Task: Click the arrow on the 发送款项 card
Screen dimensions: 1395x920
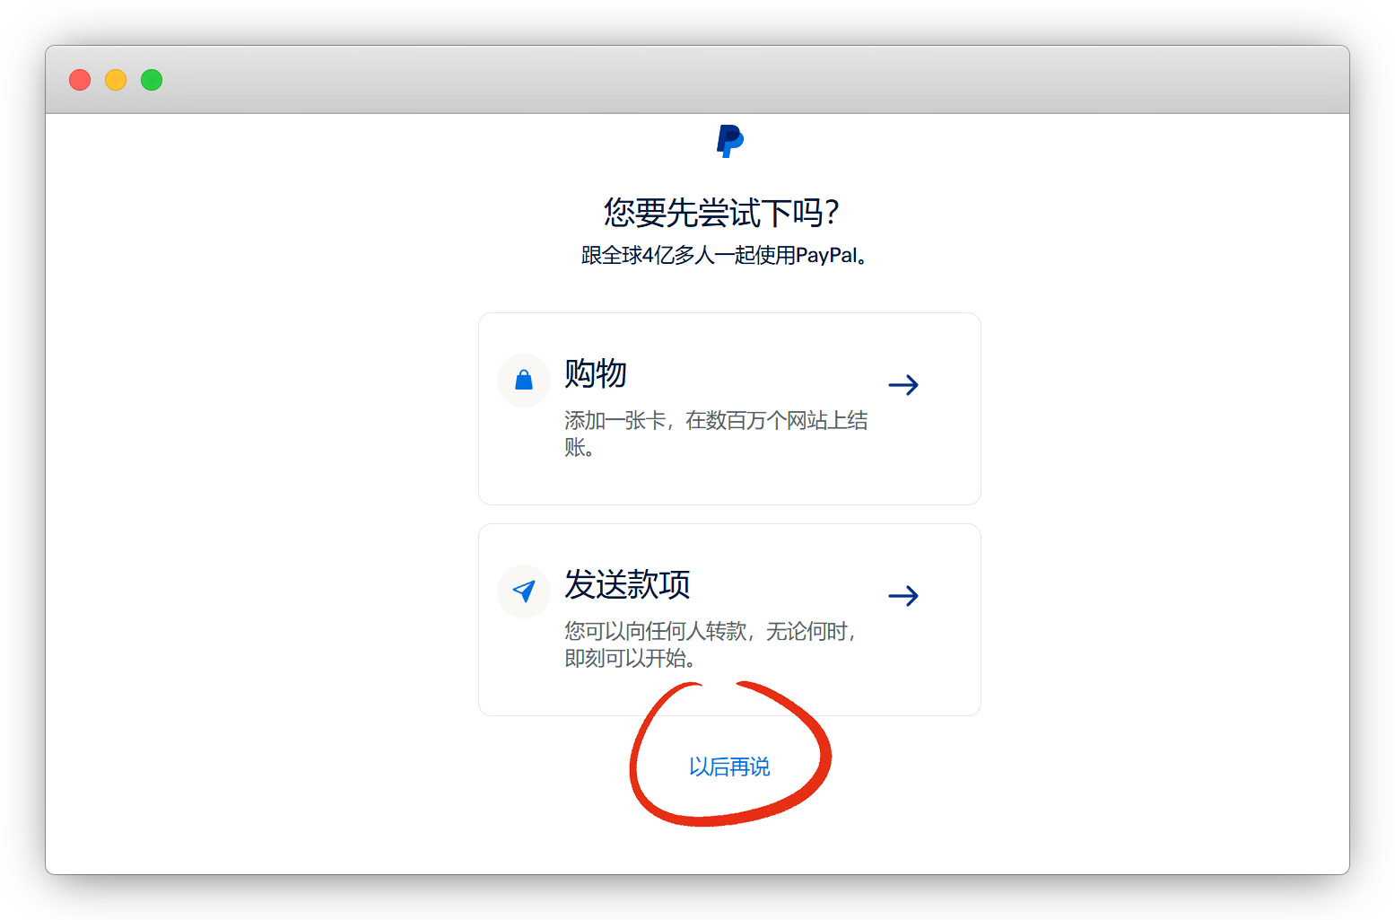Action: (903, 596)
